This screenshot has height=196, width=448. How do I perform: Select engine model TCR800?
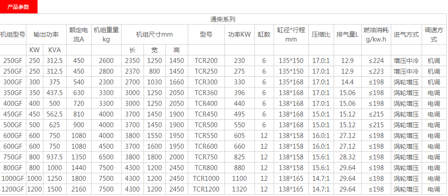click(x=206, y=168)
